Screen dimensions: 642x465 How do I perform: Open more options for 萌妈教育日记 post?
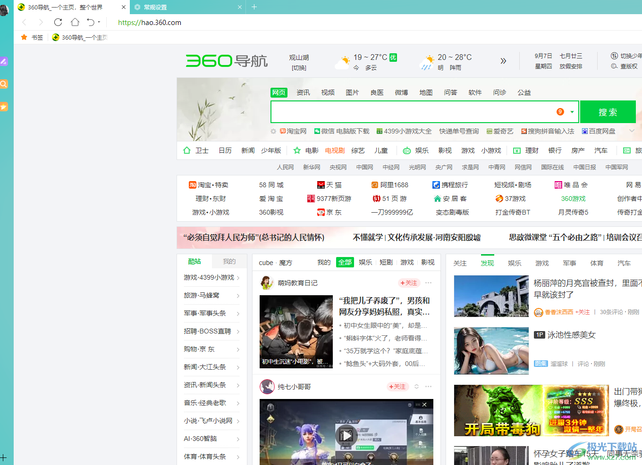[x=428, y=283]
